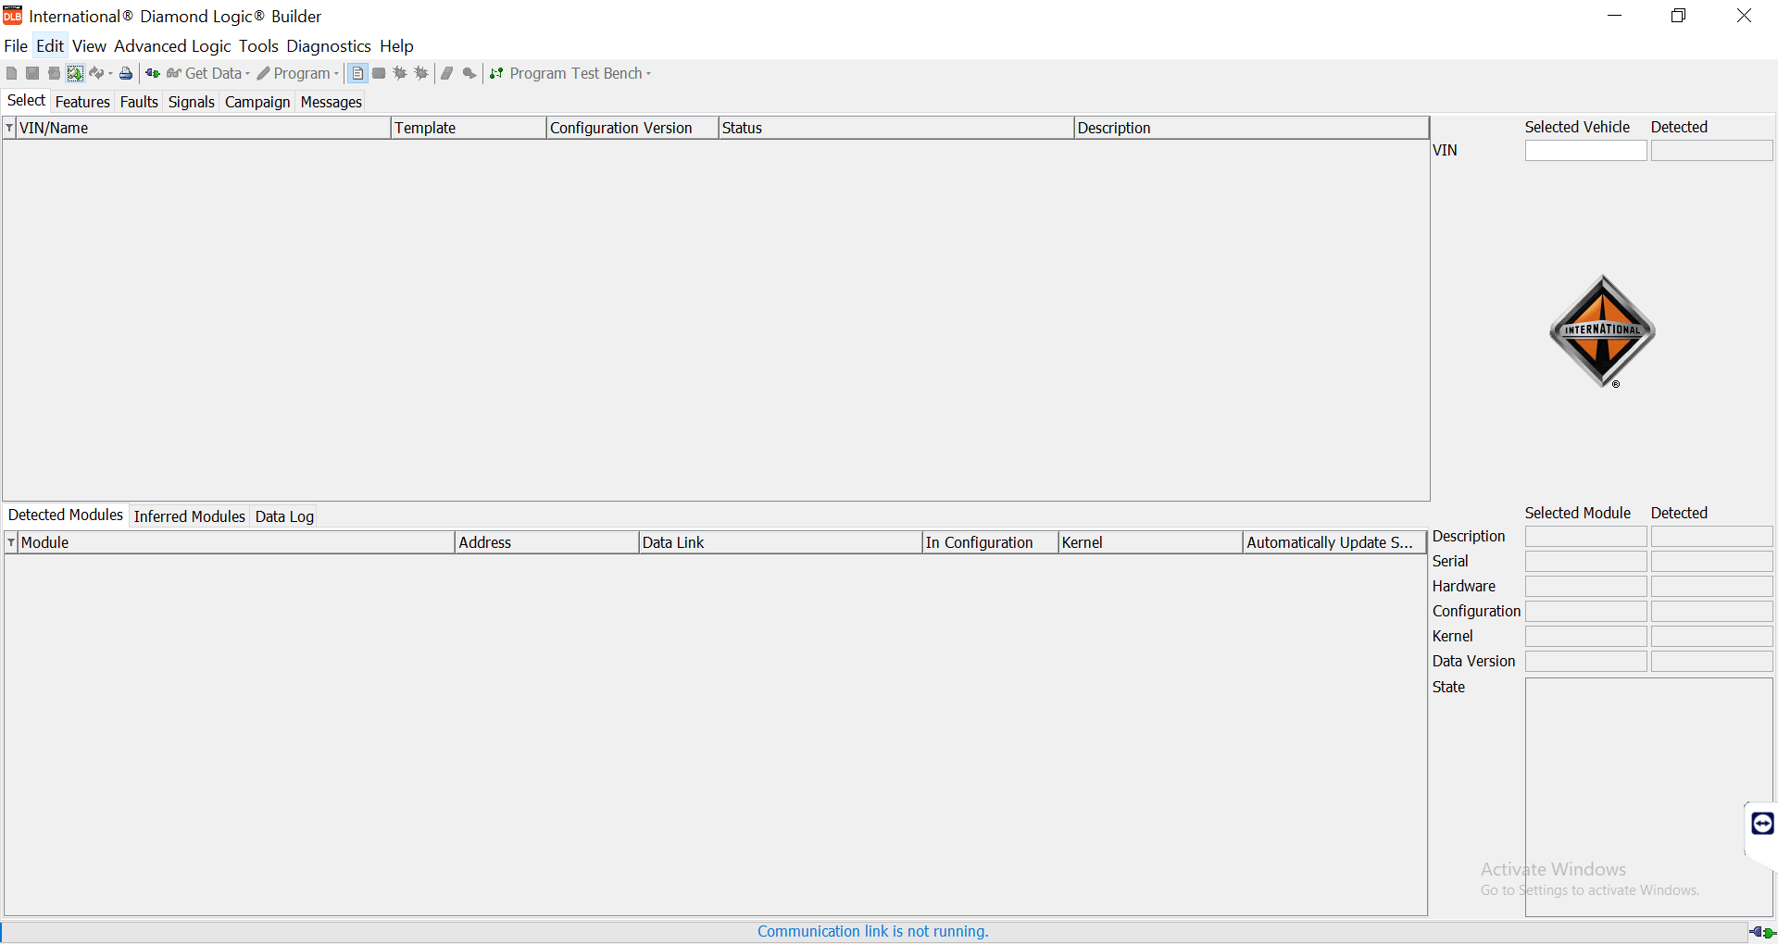The image size is (1778, 944).
Task: Sort by Data Link column header
Action: [x=781, y=542]
